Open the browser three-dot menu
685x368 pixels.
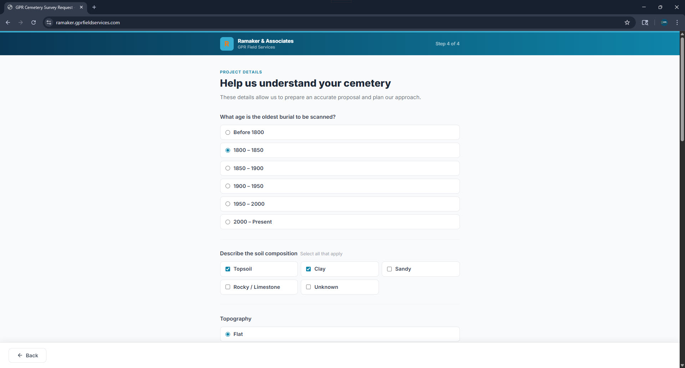coord(677,22)
